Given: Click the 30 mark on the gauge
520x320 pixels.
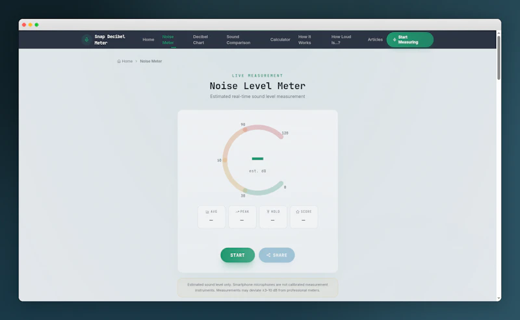Looking at the screenshot, I should (x=242, y=196).
